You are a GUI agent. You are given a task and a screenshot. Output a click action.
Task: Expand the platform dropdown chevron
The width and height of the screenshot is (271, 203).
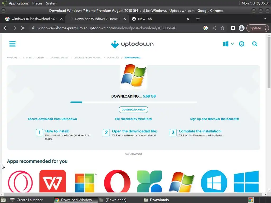click(232, 44)
